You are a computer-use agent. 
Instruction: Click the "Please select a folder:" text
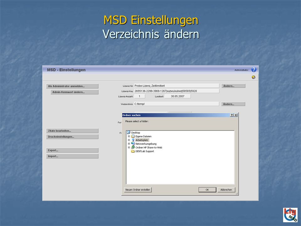click(x=137, y=121)
